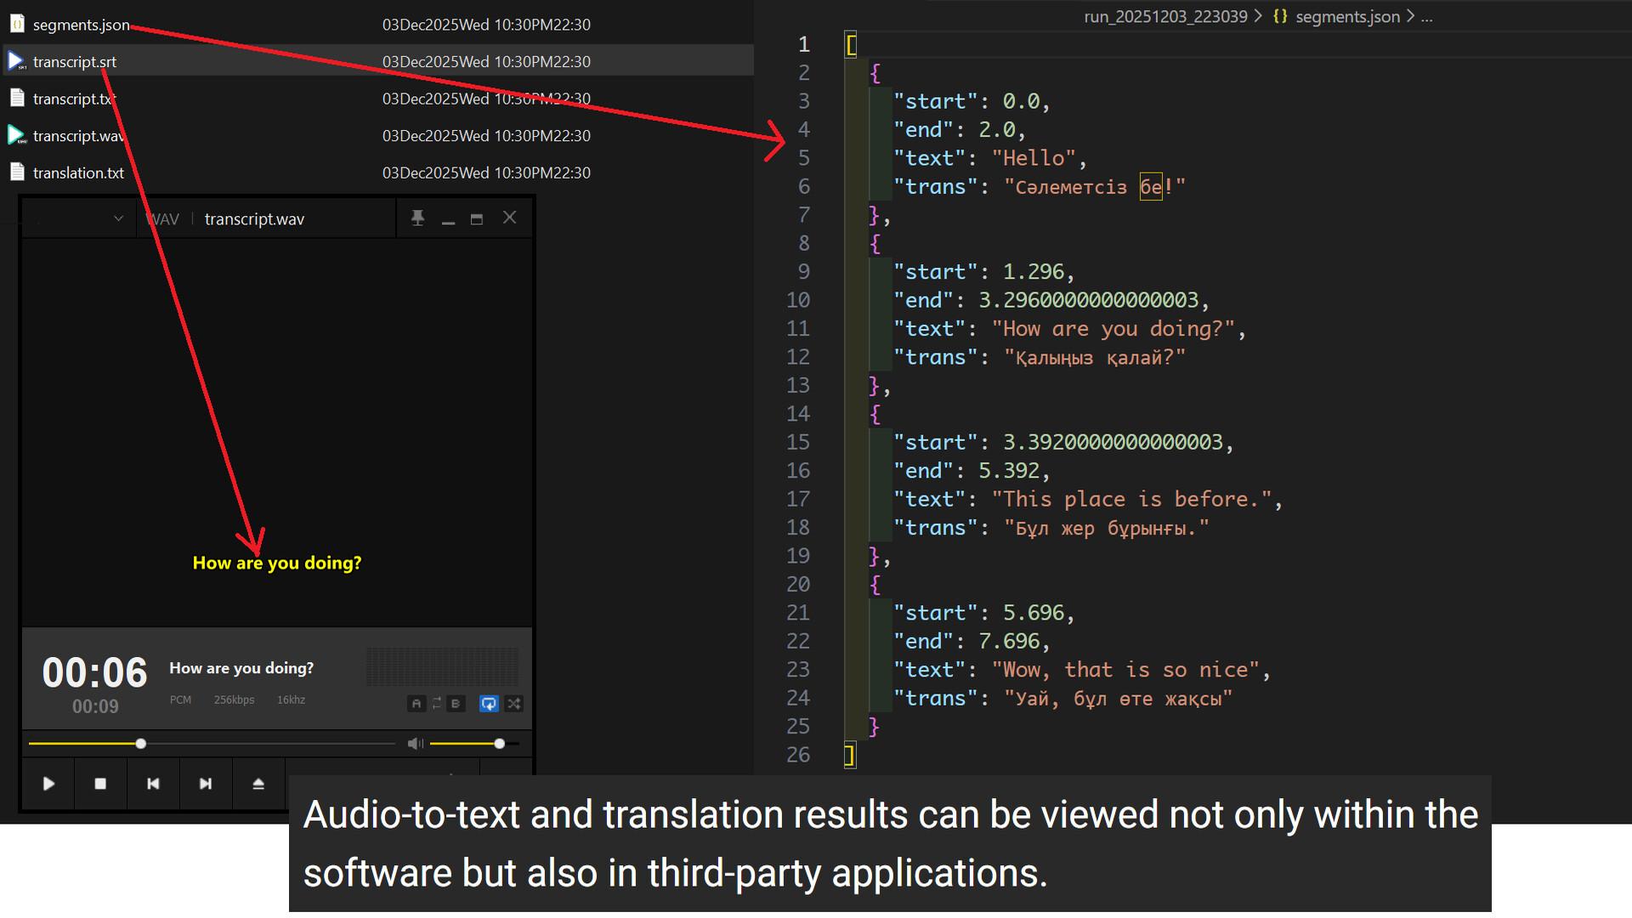Skip to next track in the player
1632x918 pixels.
(206, 783)
